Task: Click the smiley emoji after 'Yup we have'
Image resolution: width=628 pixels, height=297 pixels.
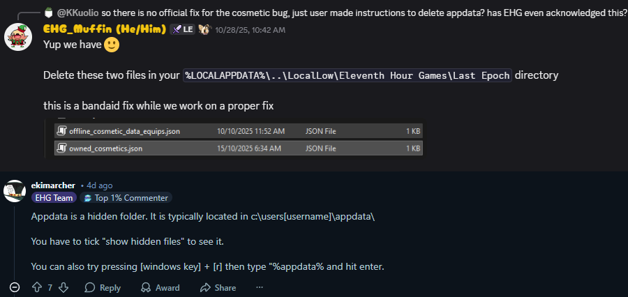Action: tap(112, 46)
